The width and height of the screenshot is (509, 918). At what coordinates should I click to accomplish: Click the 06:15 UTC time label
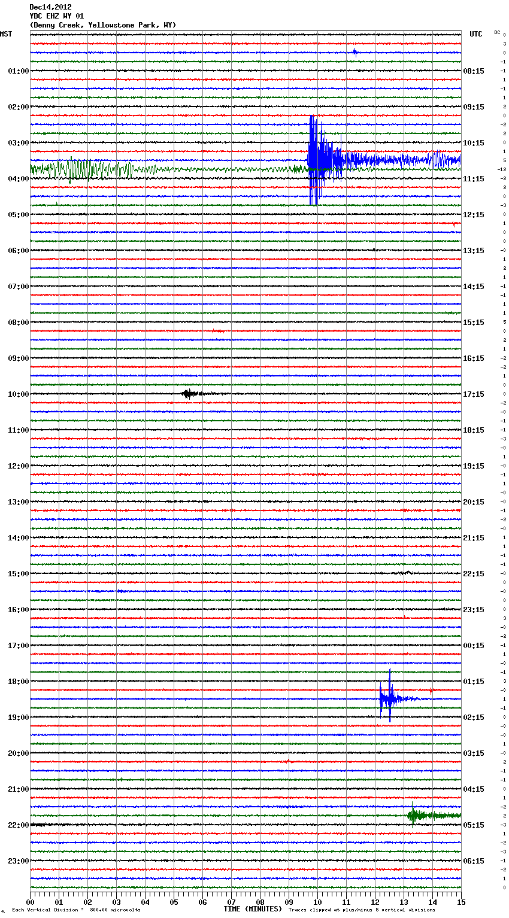point(474,861)
